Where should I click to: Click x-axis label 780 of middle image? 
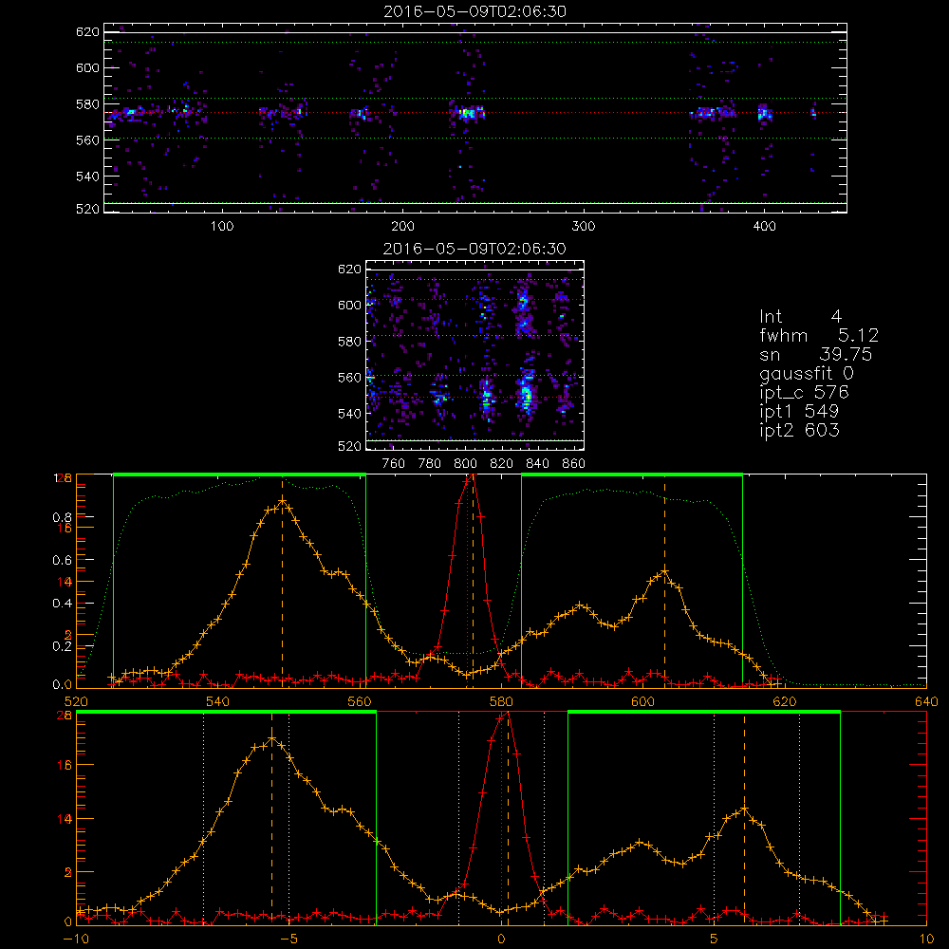tap(430, 464)
